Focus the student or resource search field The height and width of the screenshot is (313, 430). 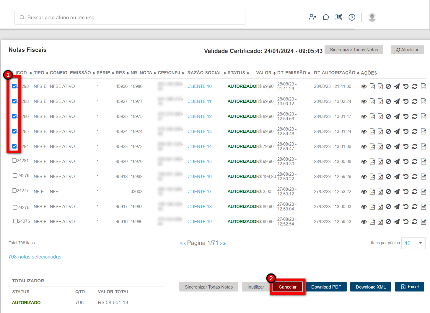point(130,17)
